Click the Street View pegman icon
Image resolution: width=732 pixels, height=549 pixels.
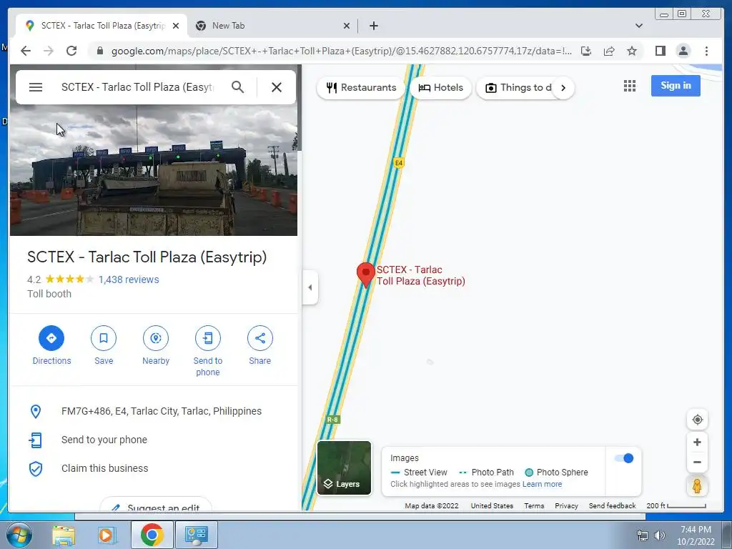(697, 486)
